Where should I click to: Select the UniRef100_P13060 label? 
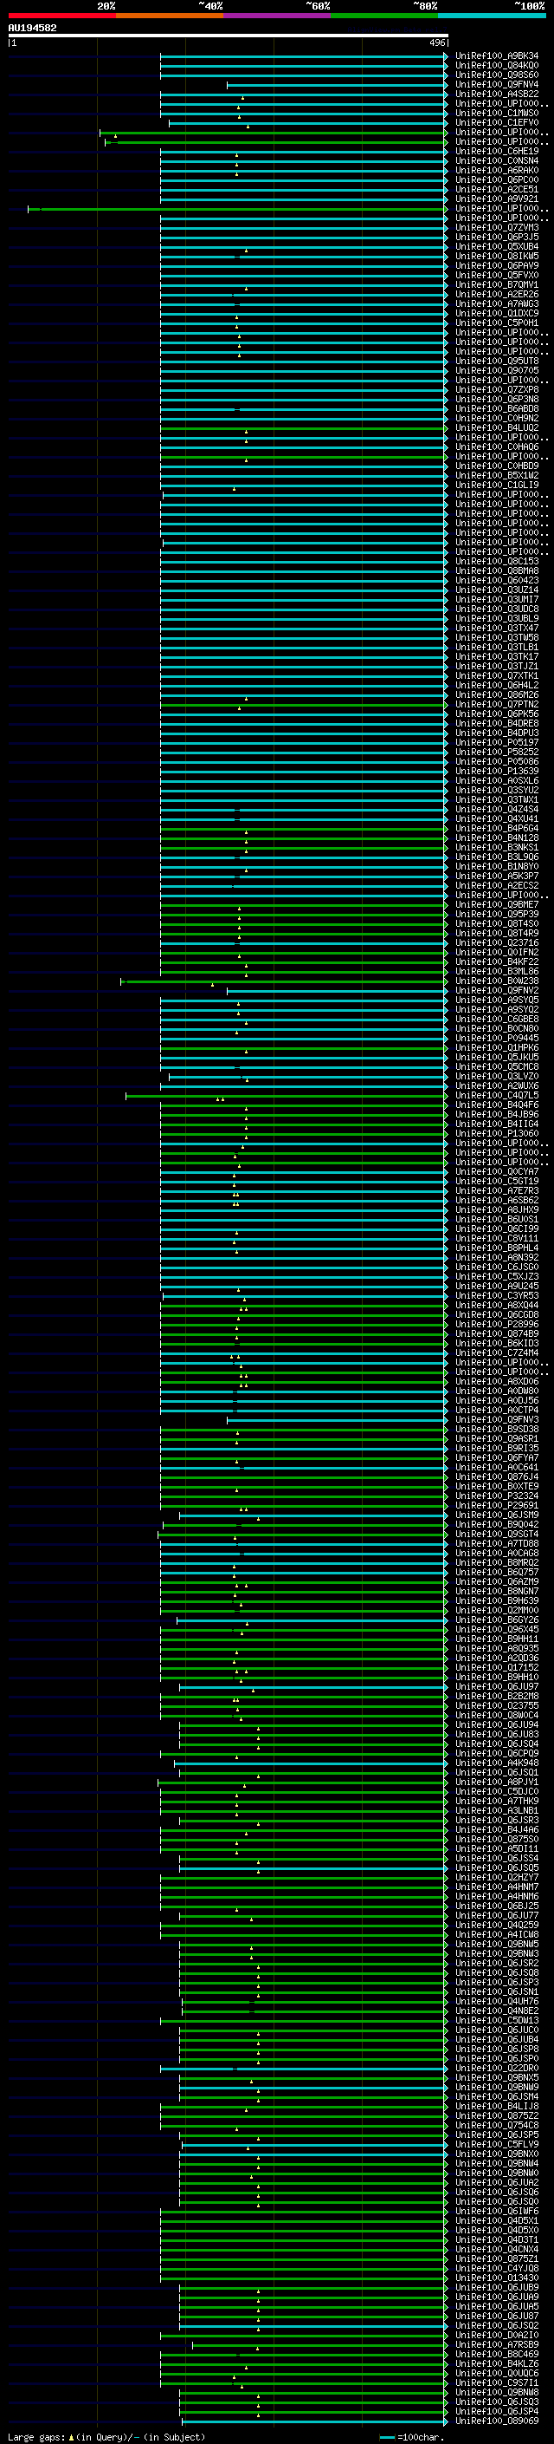(497, 1134)
